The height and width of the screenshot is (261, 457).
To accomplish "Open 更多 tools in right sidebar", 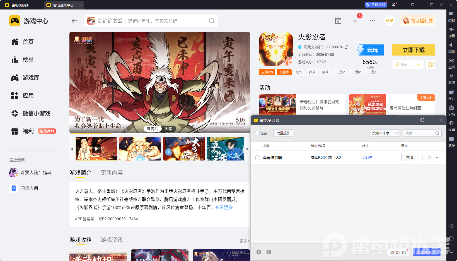I will coord(451,142).
